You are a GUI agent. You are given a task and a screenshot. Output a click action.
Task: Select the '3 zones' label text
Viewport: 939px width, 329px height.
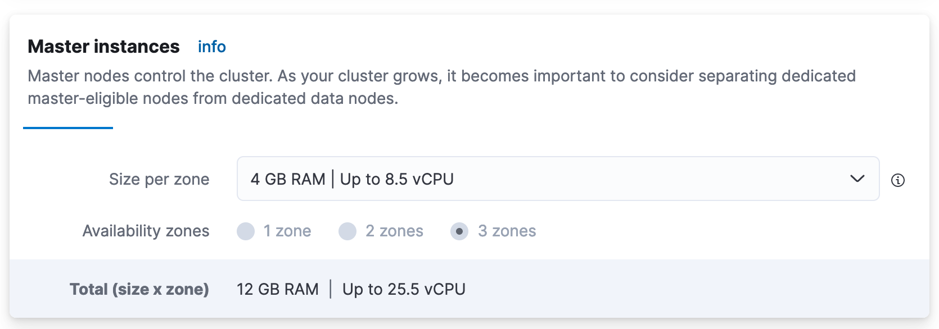click(x=508, y=231)
